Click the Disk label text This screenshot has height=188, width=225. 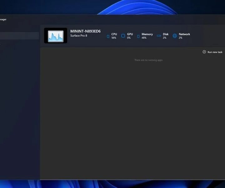tap(166, 34)
